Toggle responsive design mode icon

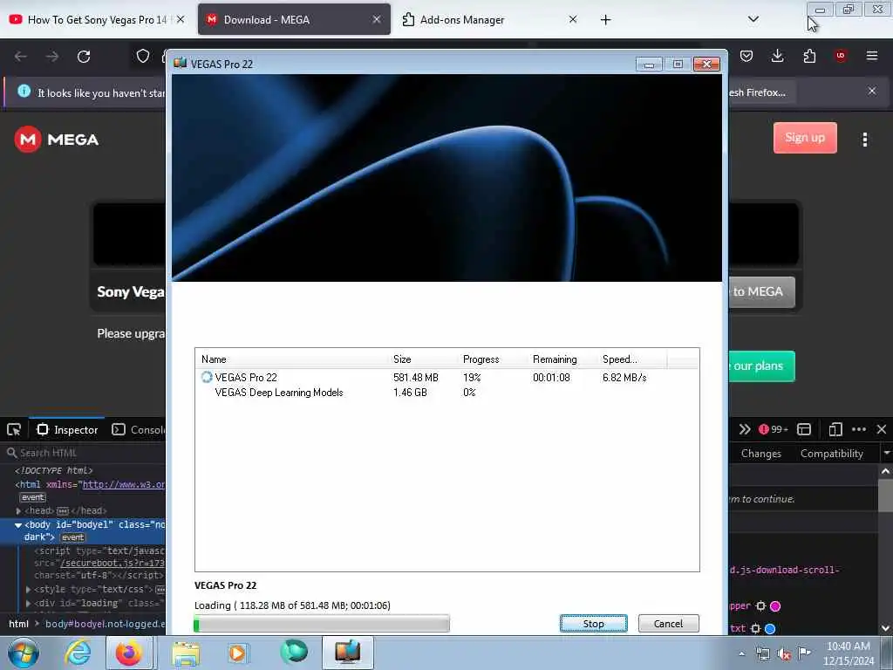tap(835, 429)
